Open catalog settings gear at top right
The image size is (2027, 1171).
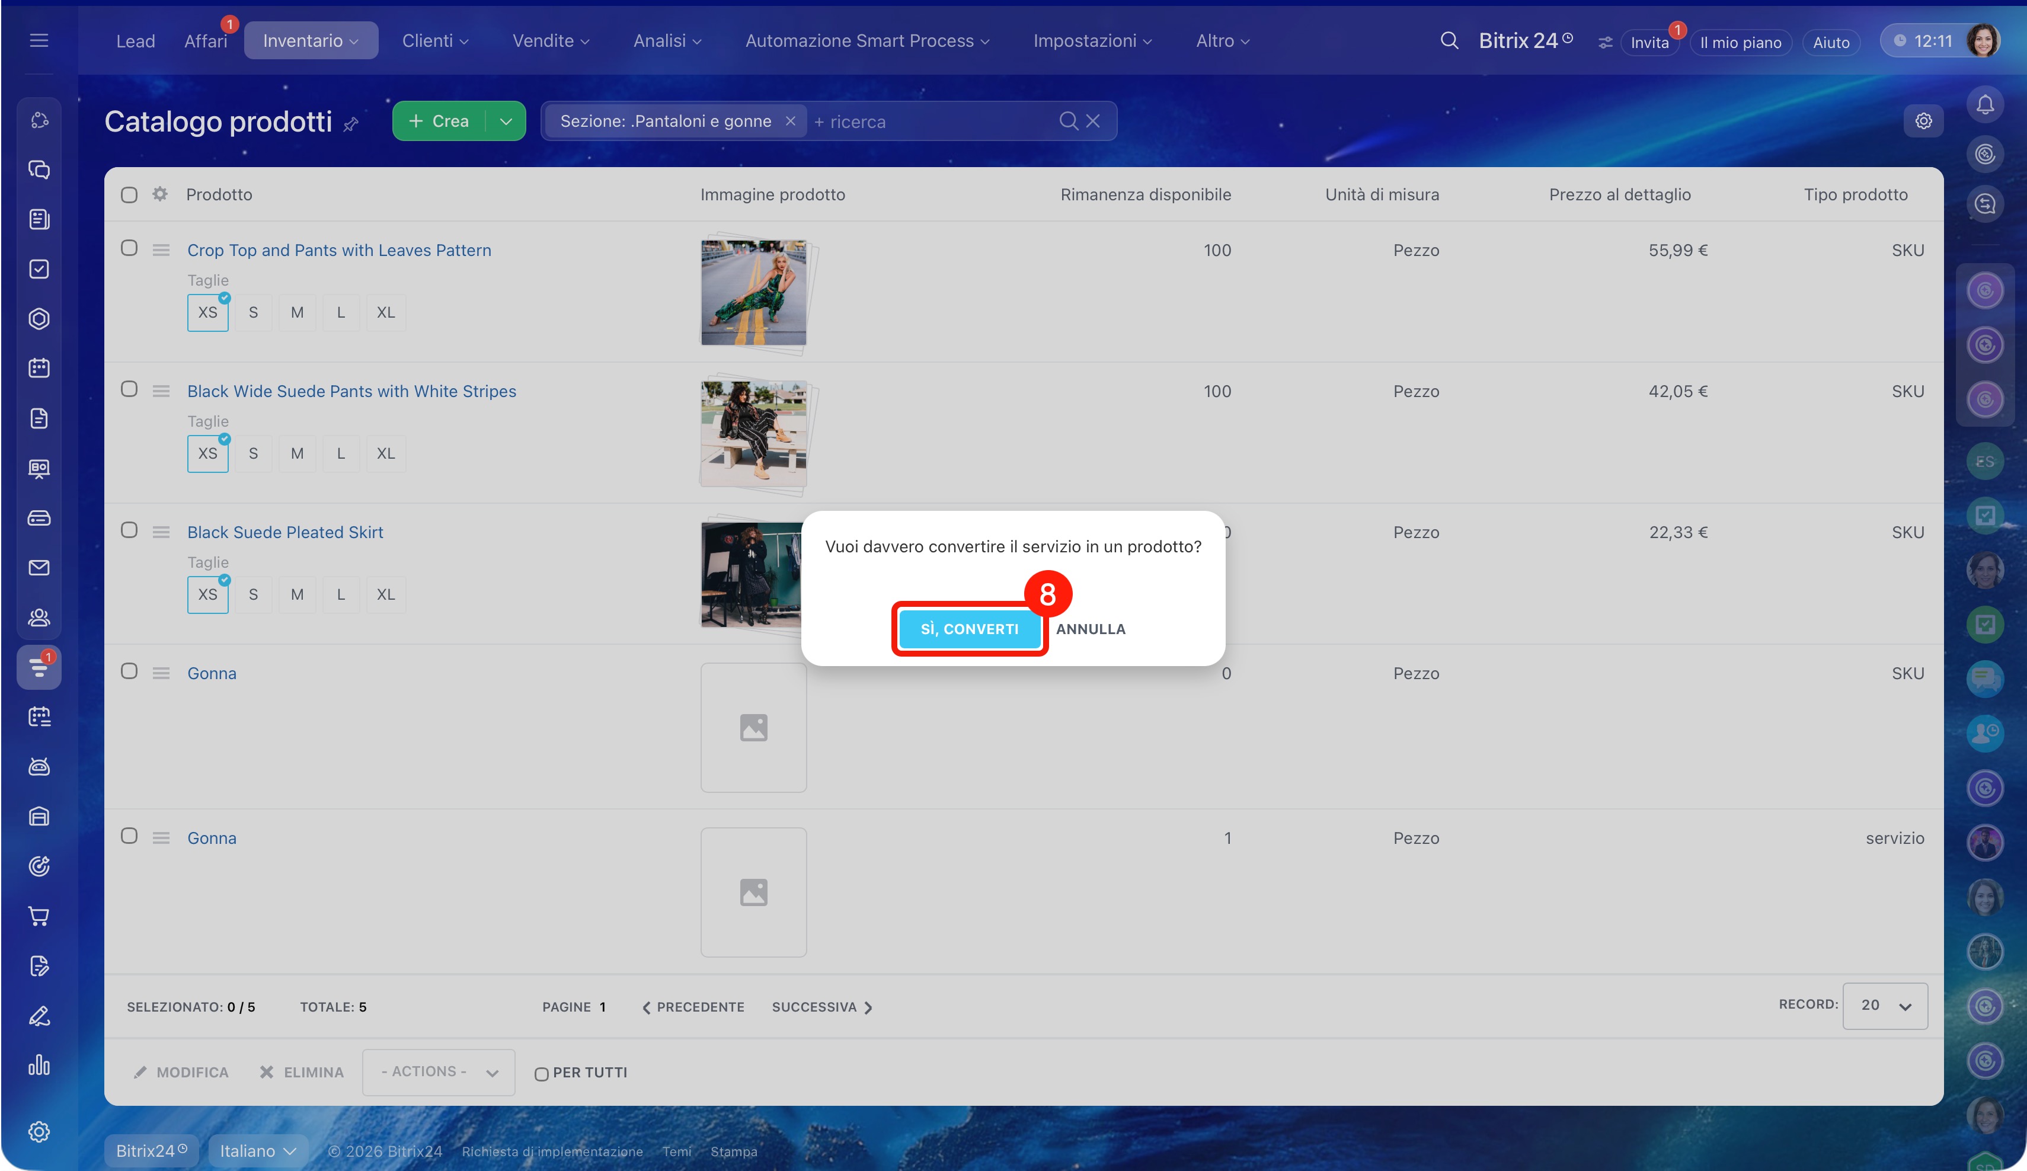pos(1923,121)
